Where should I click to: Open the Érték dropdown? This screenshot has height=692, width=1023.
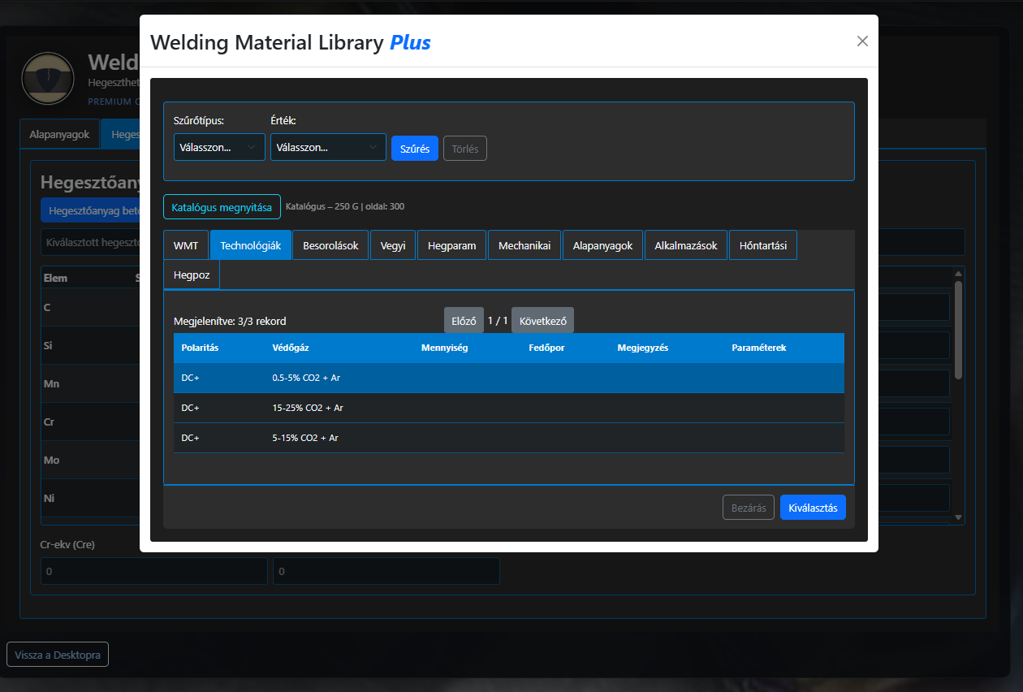tap(328, 147)
